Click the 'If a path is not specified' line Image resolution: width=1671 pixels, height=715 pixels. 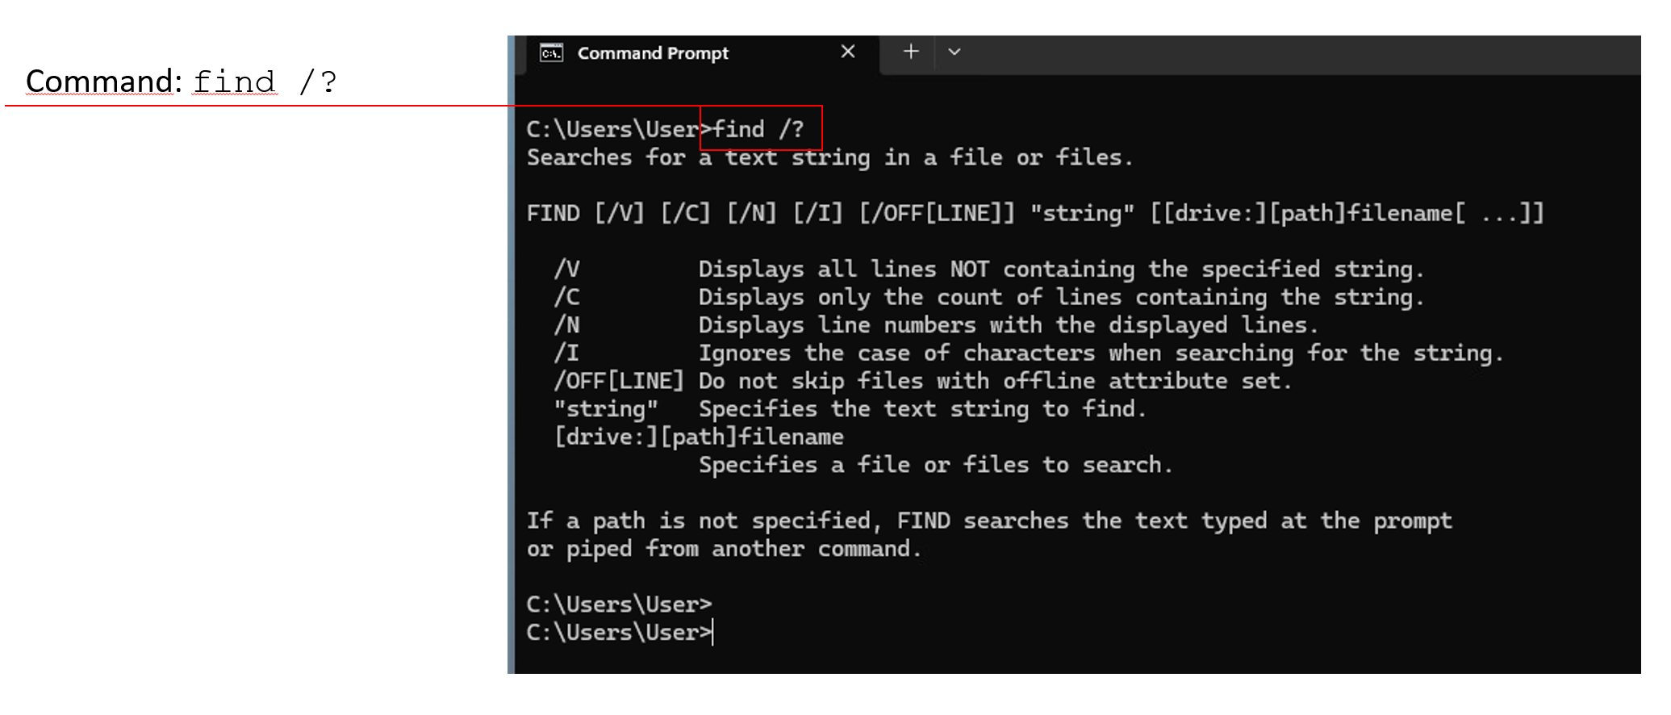click(x=988, y=521)
